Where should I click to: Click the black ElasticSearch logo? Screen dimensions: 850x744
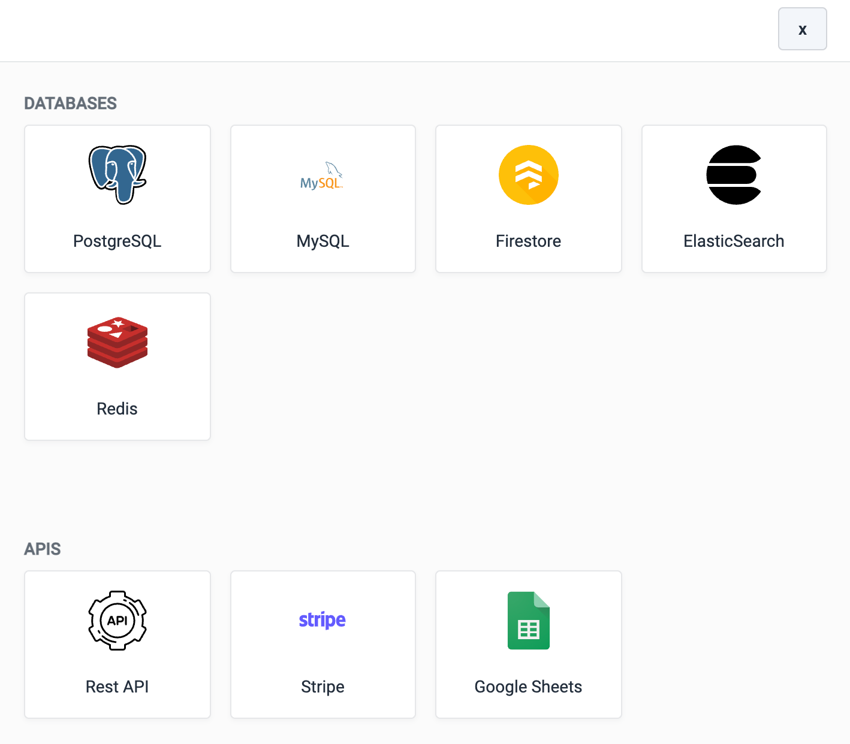[734, 175]
